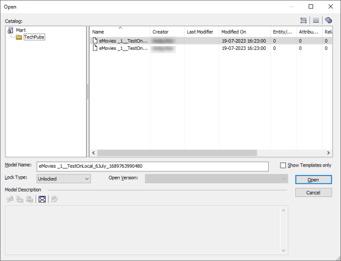Select first eMovies model file icon
Viewport: 341px width, 261px height.
point(95,41)
